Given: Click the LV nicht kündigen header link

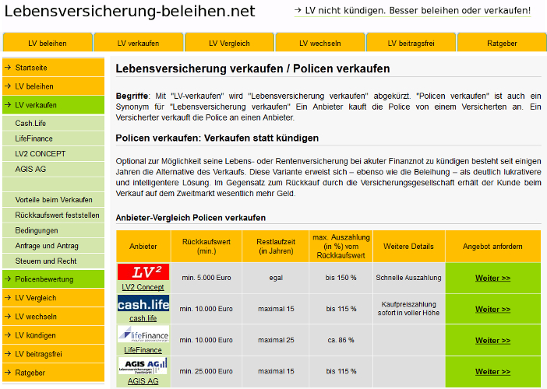Looking at the screenshot, I should click(x=412, y=11).
